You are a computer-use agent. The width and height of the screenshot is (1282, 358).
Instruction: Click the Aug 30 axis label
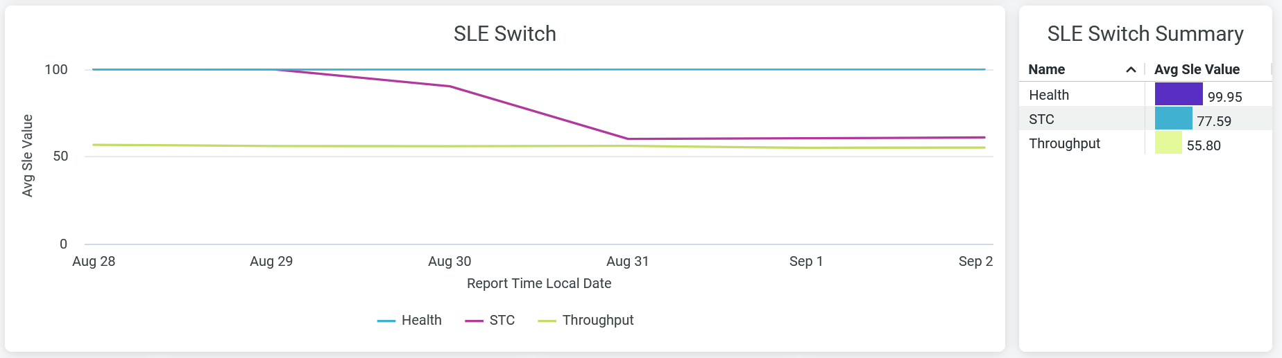450,261
